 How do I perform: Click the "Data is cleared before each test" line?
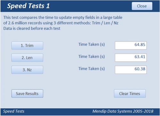[32, 28]
